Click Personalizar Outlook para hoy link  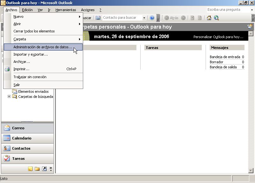click(218, 37)
